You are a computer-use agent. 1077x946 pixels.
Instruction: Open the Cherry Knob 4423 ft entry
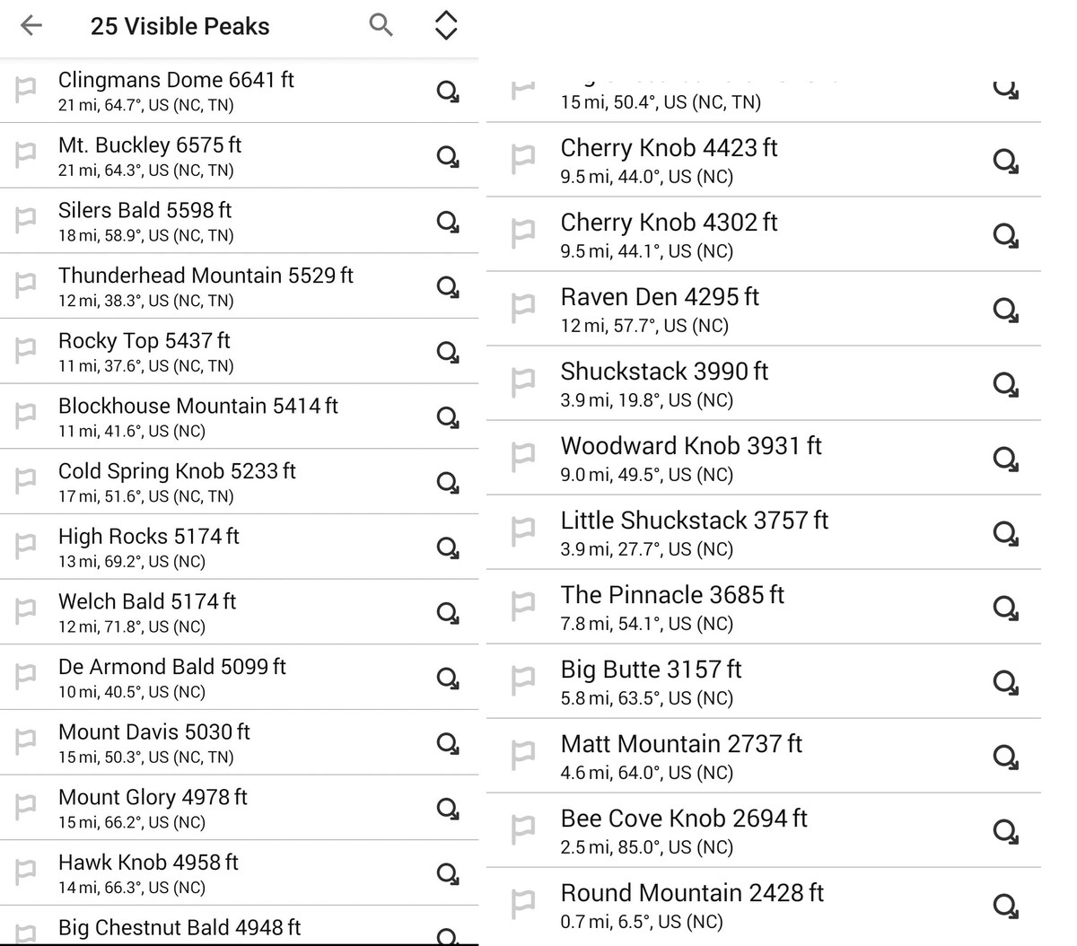669,160
